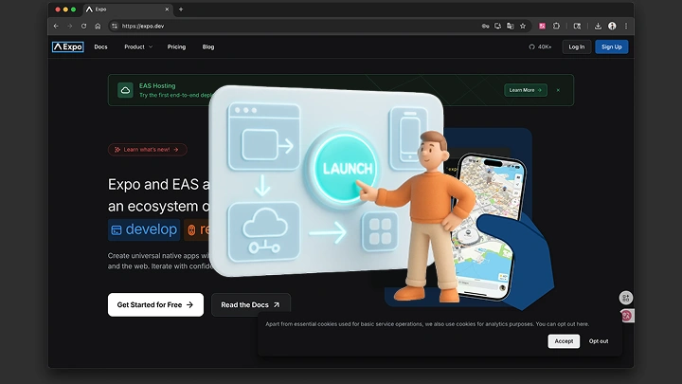Click the password key icon in the address bar

pos(485,27)
